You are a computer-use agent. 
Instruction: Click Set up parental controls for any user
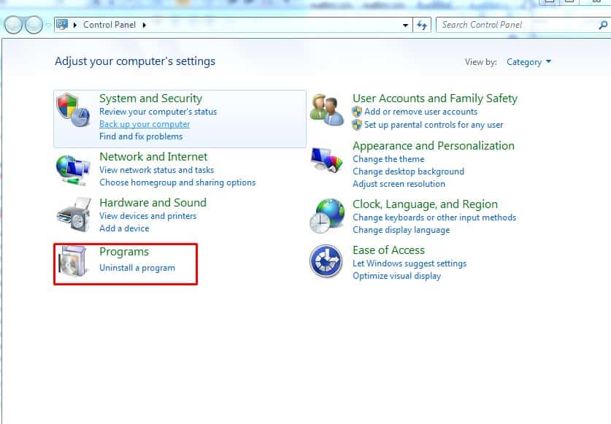pos(434,125)
